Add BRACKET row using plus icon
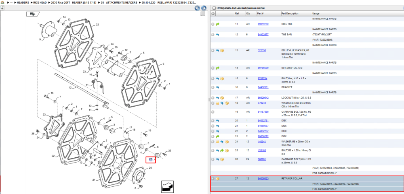 pos(213,87)
